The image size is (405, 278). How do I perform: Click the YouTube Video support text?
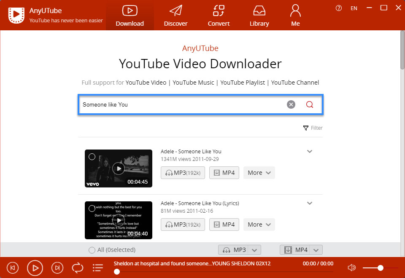pos(146,83)
